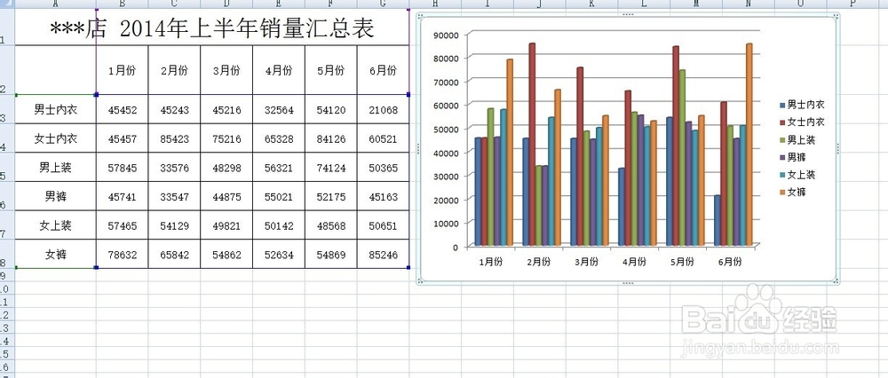Select the sheet title cell 2014年上半年销量汇总表
The height and width of the screenshot is (378, 888).
212,28
